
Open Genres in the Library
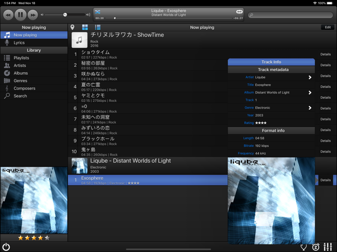pyautogui.click(x=34, y=81)
